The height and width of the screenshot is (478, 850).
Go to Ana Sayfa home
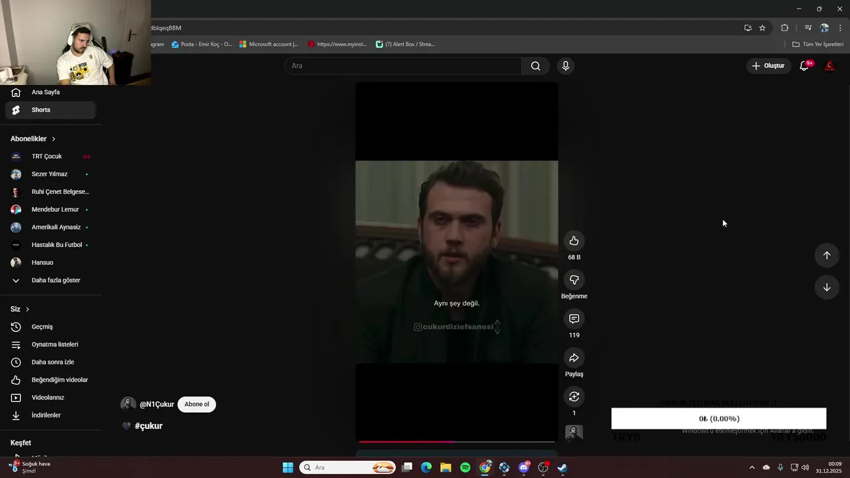click(x=50, y=92)
